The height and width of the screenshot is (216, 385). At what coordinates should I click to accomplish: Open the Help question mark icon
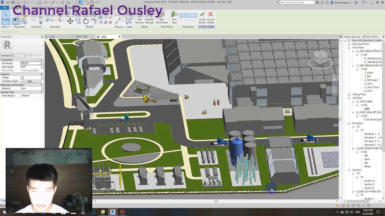point(363,2)
